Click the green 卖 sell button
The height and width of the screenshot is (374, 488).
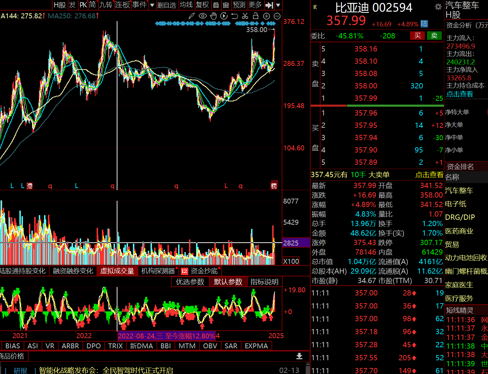click(x=434, y=36)
